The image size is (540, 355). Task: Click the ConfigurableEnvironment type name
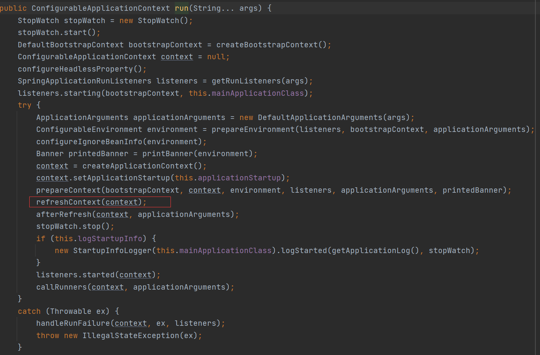89,129
